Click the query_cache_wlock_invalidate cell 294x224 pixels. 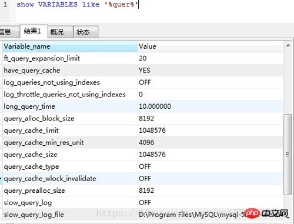[70, 179]
